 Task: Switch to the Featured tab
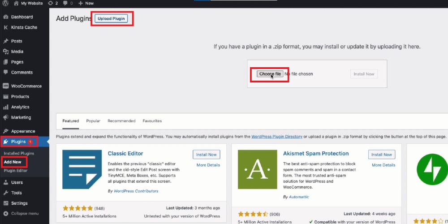tap(71, 121)
